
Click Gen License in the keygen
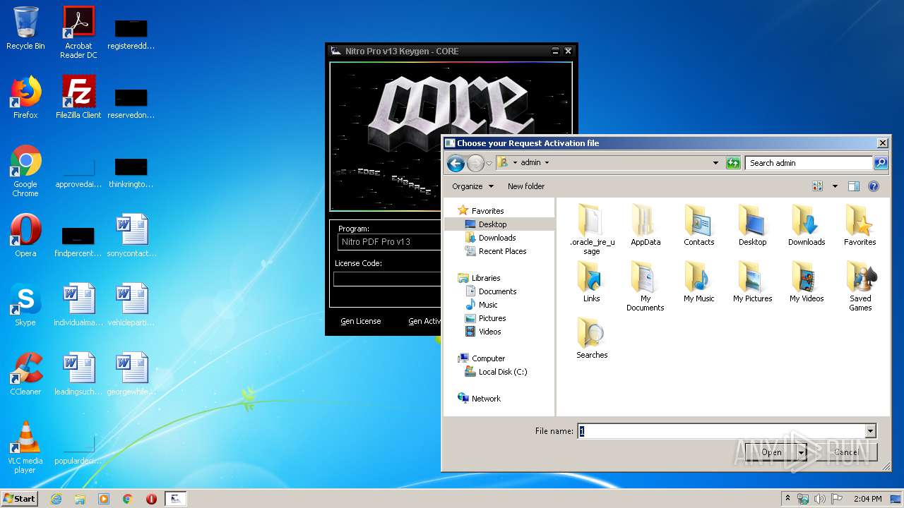[x=361, y=321]
